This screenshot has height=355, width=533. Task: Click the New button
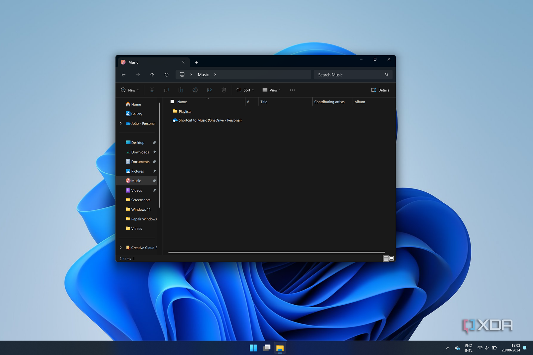130,90
